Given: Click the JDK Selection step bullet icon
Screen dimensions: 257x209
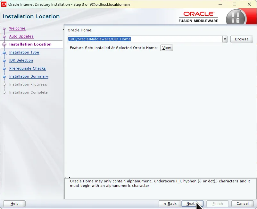Looking at the screenshot, I should (4, 61).
